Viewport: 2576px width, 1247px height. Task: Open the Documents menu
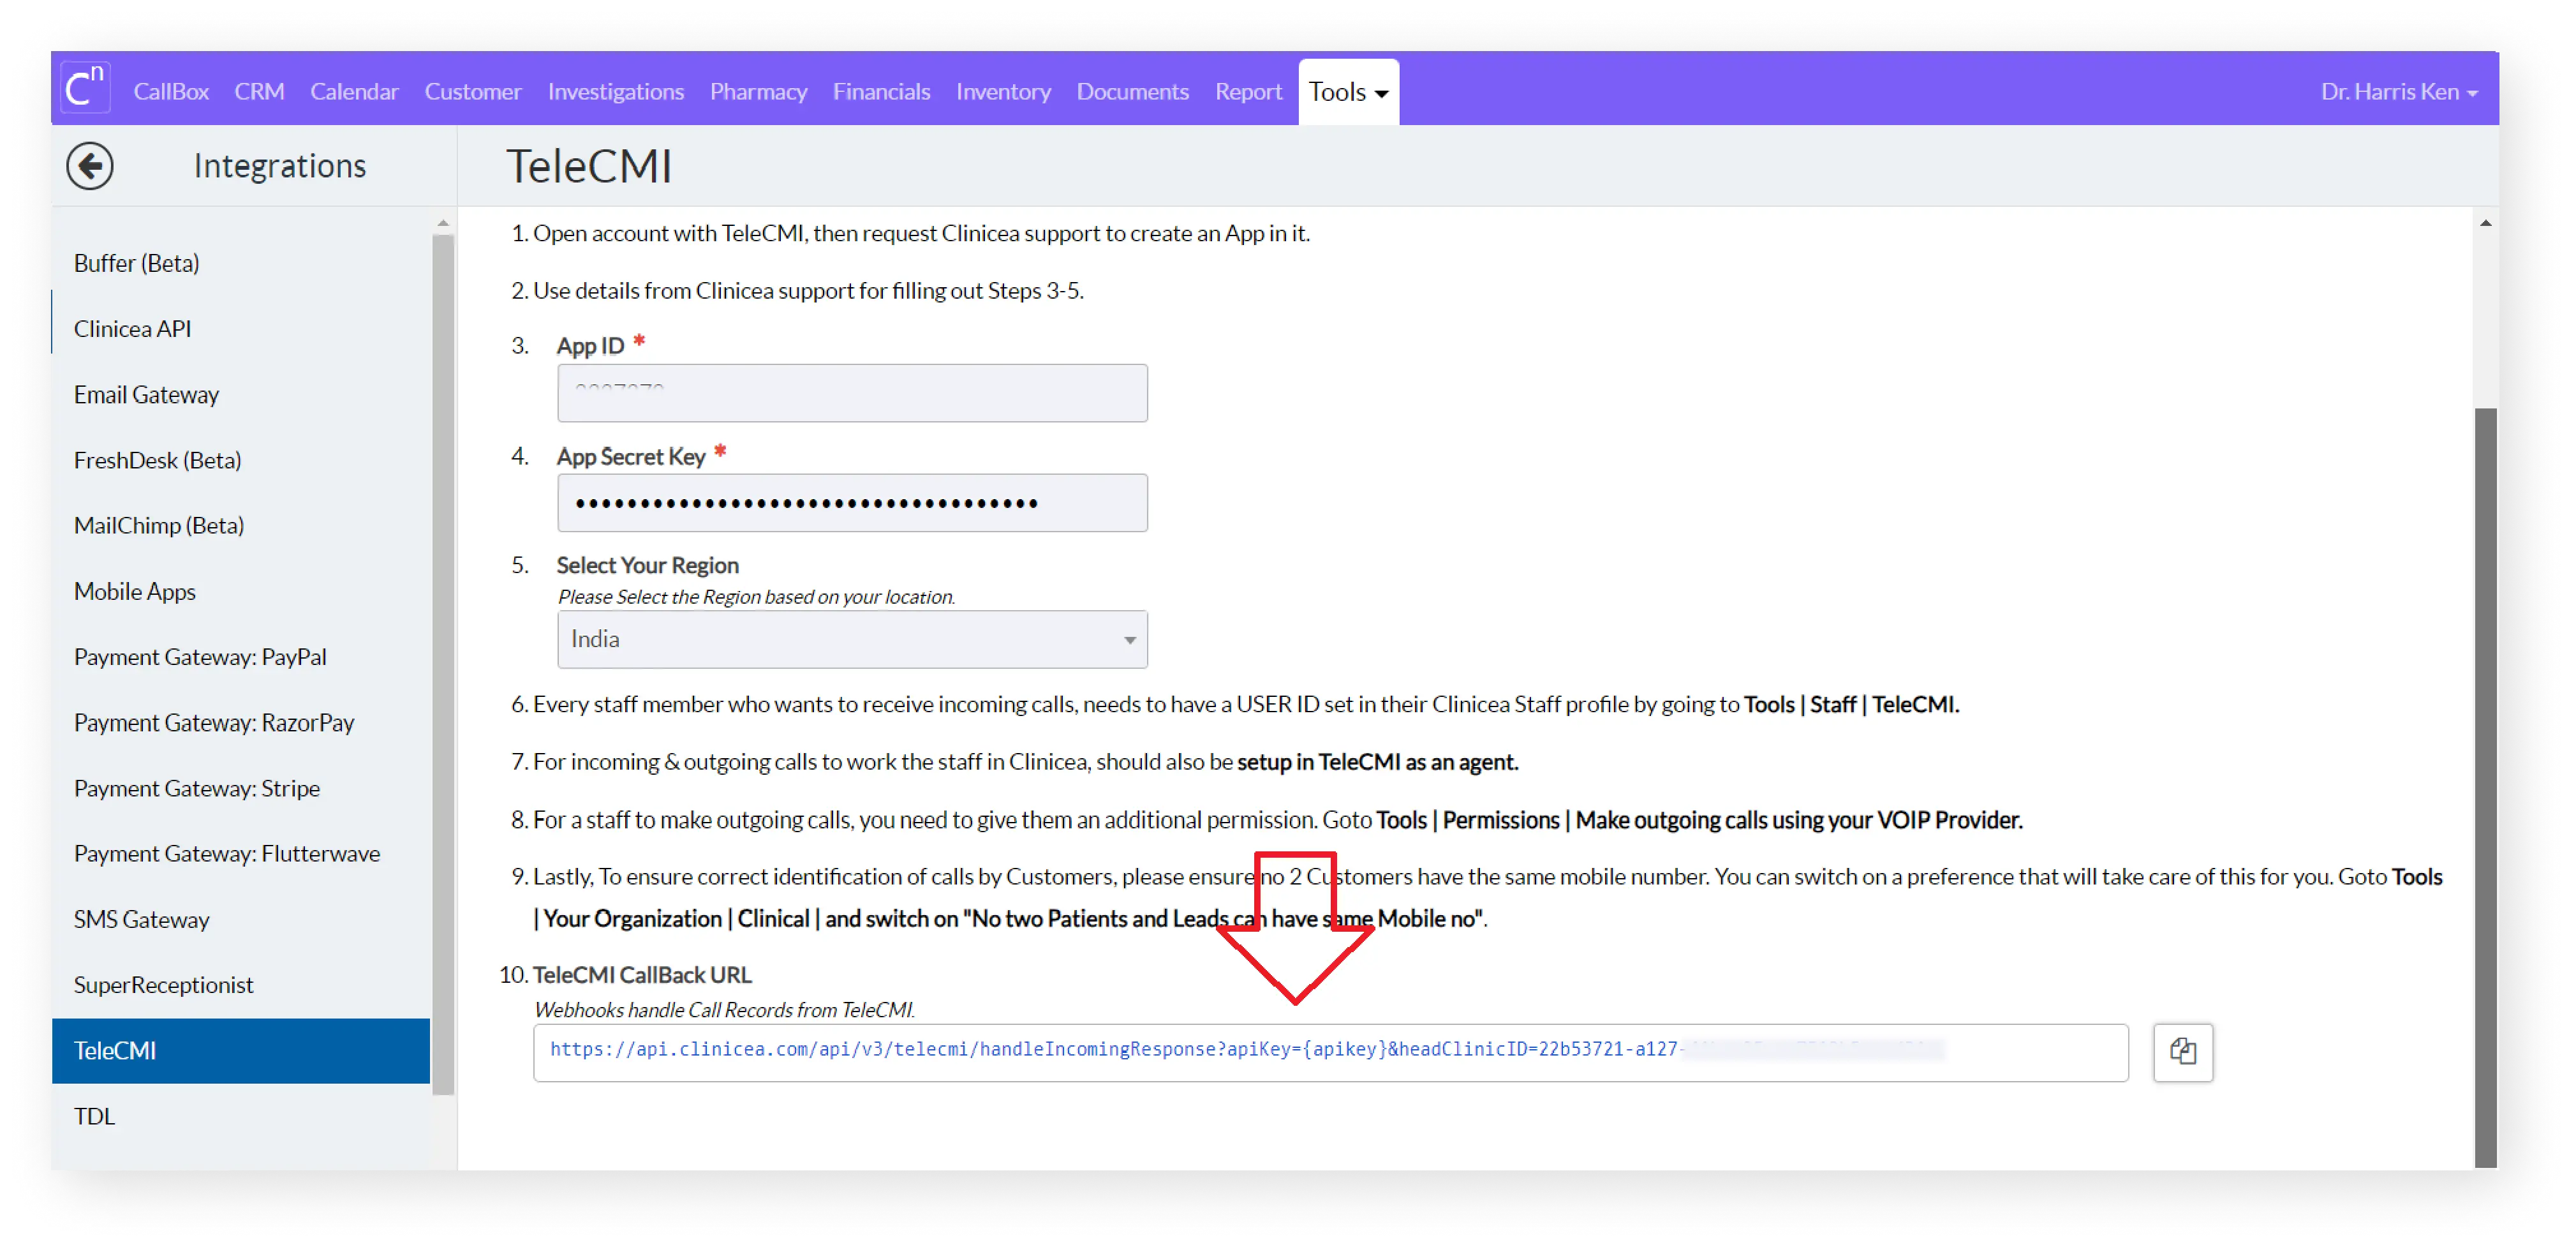point(1132,91)
